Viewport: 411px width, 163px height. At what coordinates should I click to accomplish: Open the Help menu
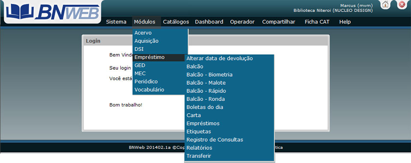[345, 22]
